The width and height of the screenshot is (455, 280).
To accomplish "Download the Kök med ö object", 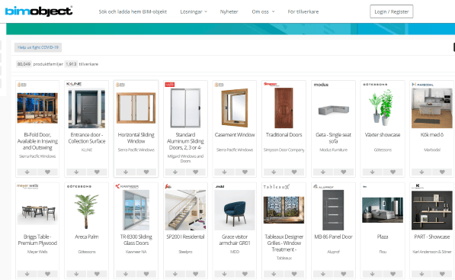I will coord(421,172).
